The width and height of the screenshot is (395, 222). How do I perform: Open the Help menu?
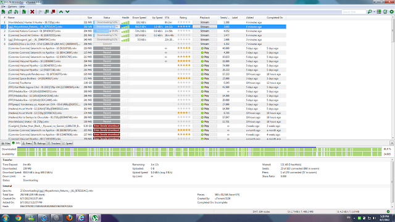click(22, 7)
